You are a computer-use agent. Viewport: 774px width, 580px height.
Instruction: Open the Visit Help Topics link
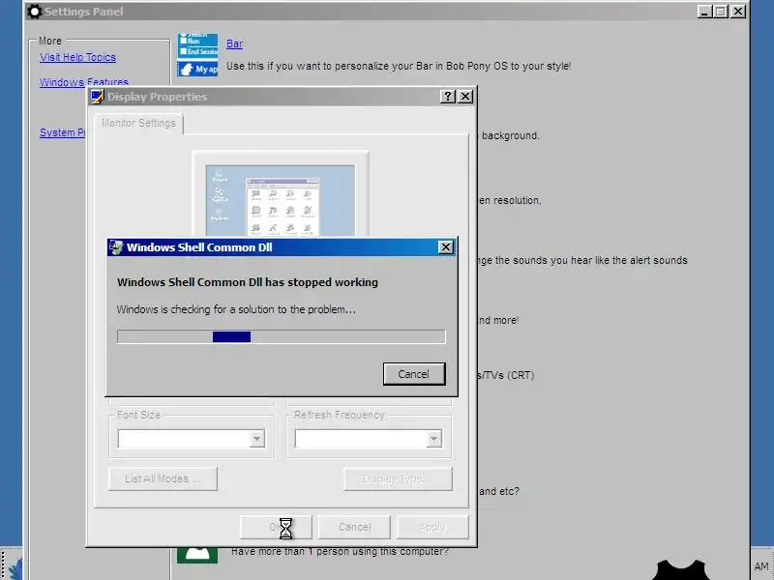point(78,57)
